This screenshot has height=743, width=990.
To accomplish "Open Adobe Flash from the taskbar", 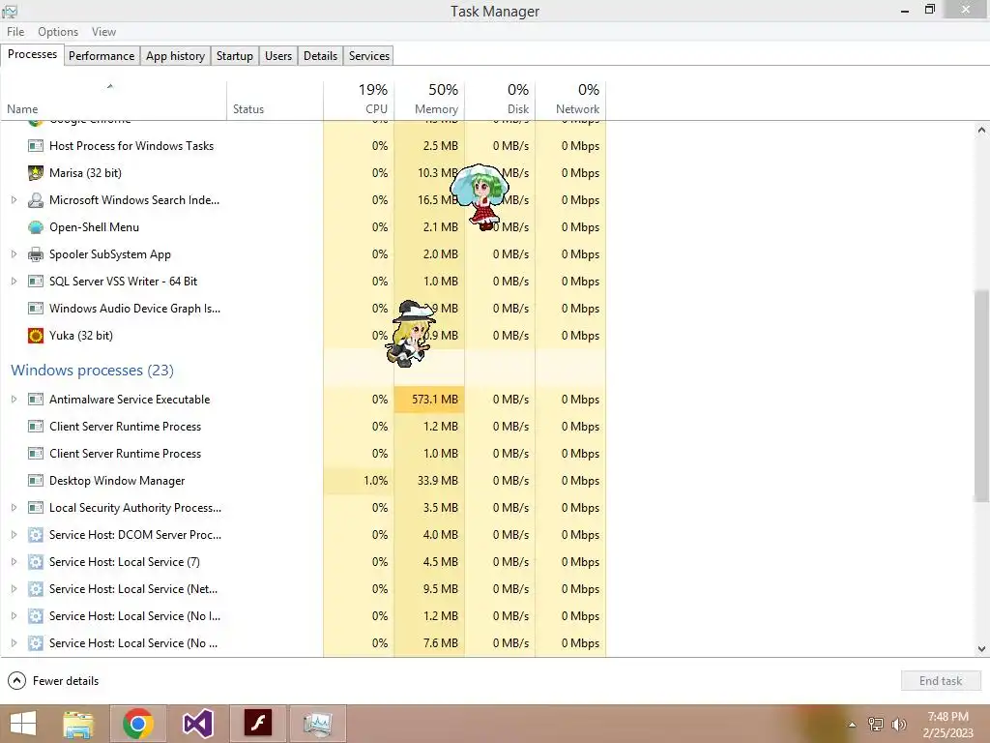I will [257, 724].
